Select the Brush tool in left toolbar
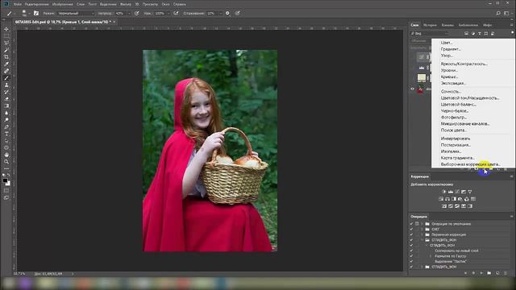Viewport: 516px width, 290px height. point(6,78)
